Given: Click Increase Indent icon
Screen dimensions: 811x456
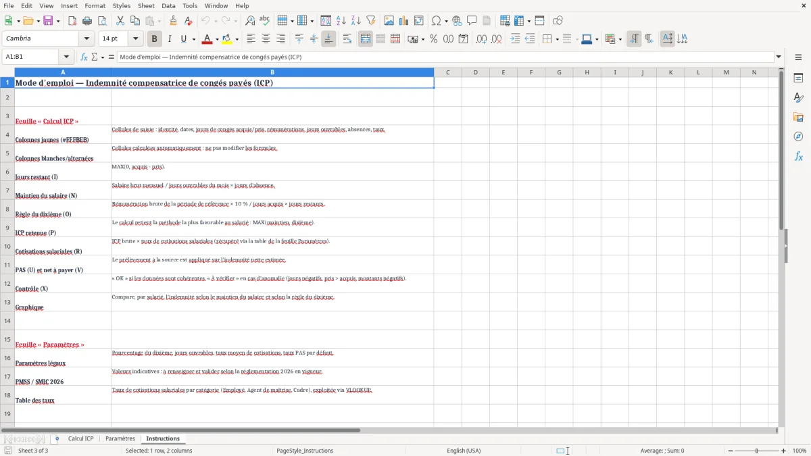Looking at the screenshot, I should (x=515, y=39).
